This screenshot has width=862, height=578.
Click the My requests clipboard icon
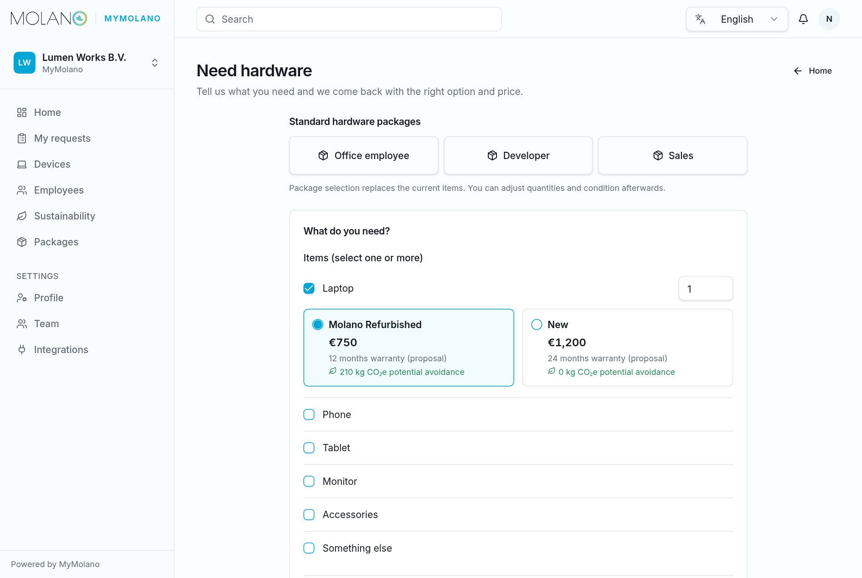(22, 138)
